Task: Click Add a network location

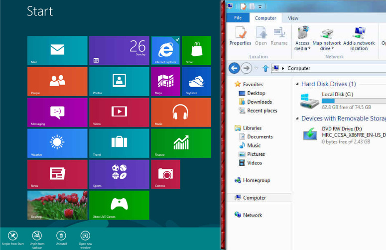Action: pos(359,39)
